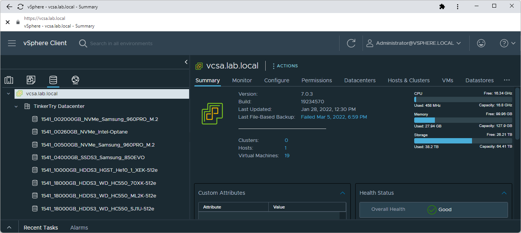Click the CPU usage bar
The width and height of the screenshot is (521, 233).
463,99
